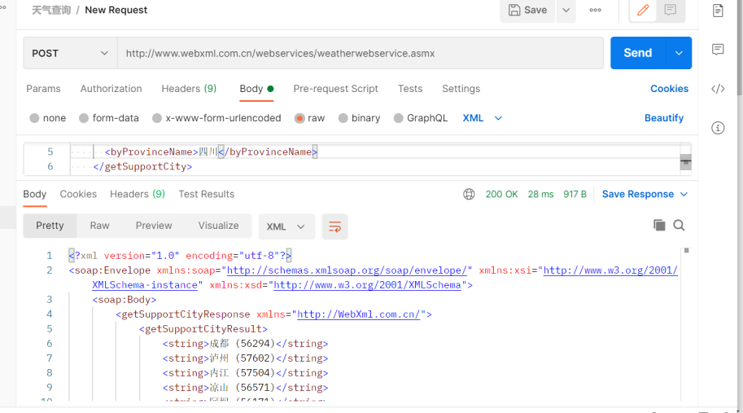Image resolution: width=743 pixels, height=413 pixels.
Task: Click the New Request title
Action: tap(116, 10)
